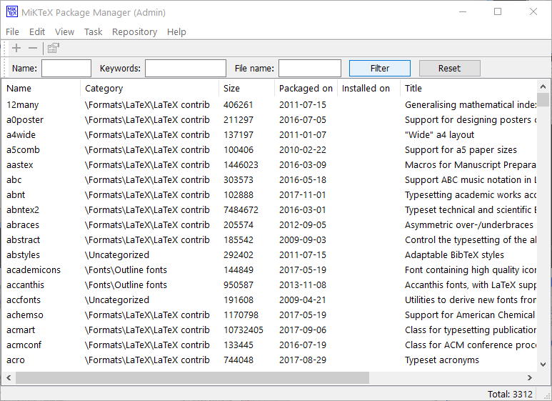
Task: Click the Filter button
Action: (379, 69)
